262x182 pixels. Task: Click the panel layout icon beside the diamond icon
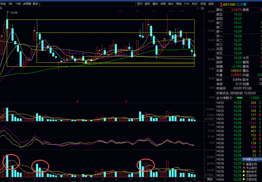coord(202,8)
